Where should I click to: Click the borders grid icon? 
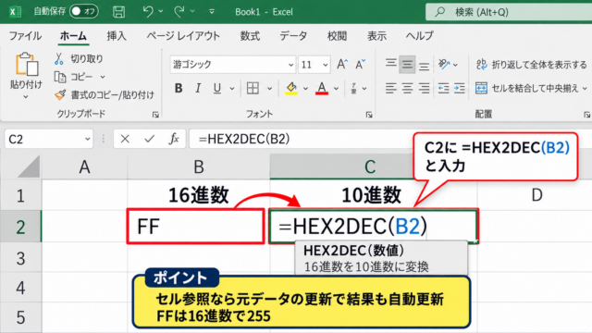[253, 89]
